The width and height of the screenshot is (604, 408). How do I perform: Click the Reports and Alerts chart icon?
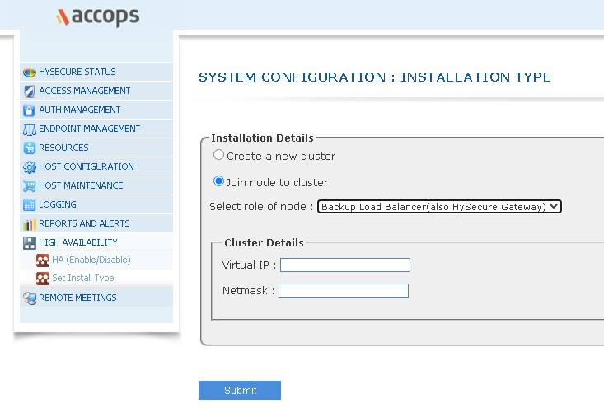pyautogui.click(x=30, y=224)
